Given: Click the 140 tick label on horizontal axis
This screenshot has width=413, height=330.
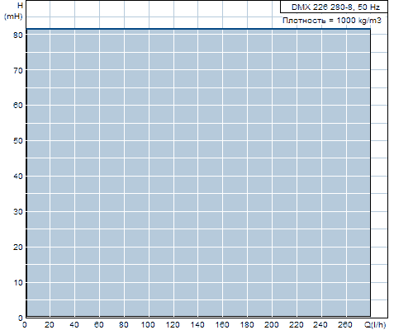Looking at the screenshot, I should 197,325.
